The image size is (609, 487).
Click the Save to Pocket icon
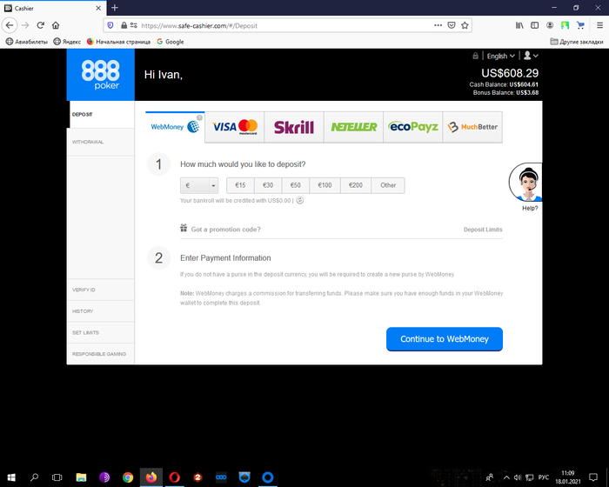(x=452, y=25)
